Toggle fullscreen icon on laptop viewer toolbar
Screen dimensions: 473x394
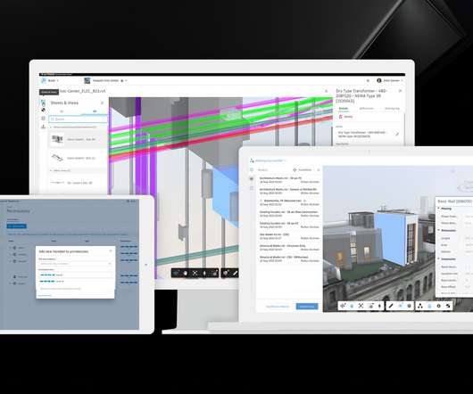448,306
